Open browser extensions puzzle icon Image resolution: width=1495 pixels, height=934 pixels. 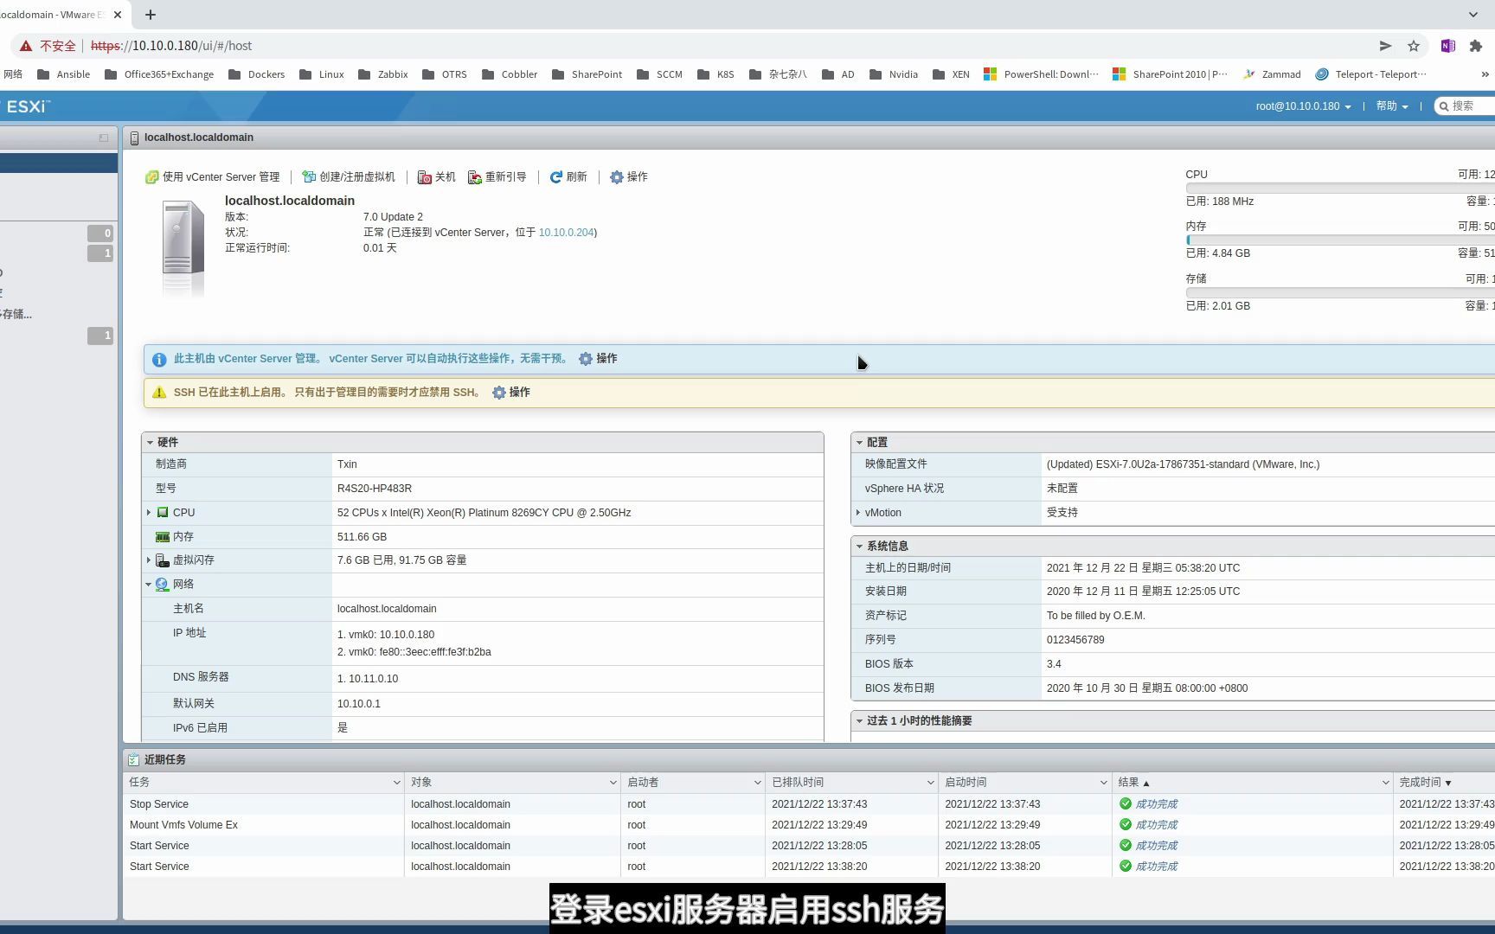tap(1476, 46)
